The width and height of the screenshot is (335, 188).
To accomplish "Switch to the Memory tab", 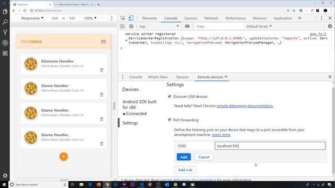I will coord(260,18).
